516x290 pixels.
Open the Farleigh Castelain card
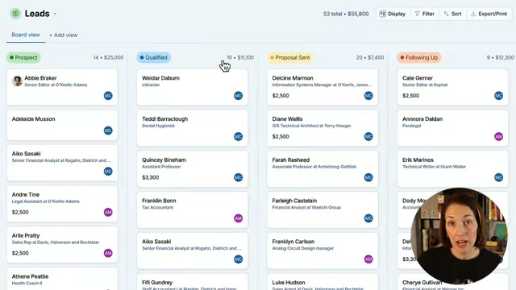tap(322, 209)
